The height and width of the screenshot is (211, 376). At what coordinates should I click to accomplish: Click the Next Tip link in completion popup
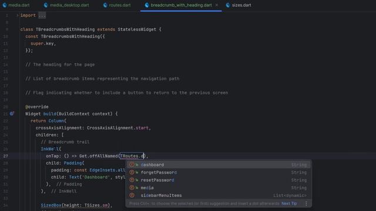tap(289, 203)
